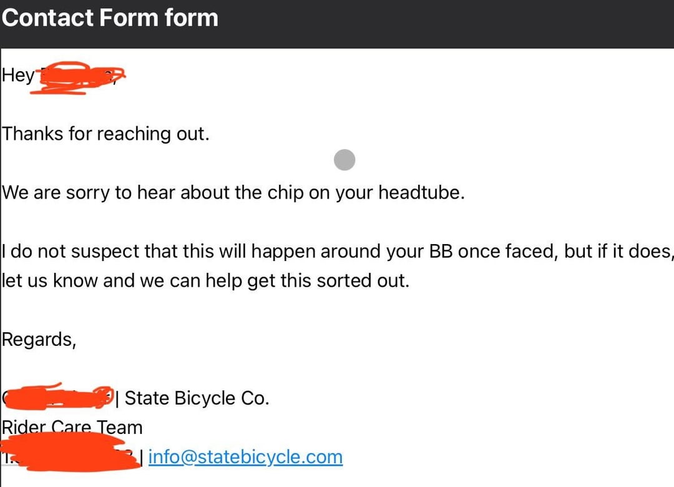Click the "State Bicycle Co." company name
This screenshot has width=674, height=487.
[x=197, y=398]
